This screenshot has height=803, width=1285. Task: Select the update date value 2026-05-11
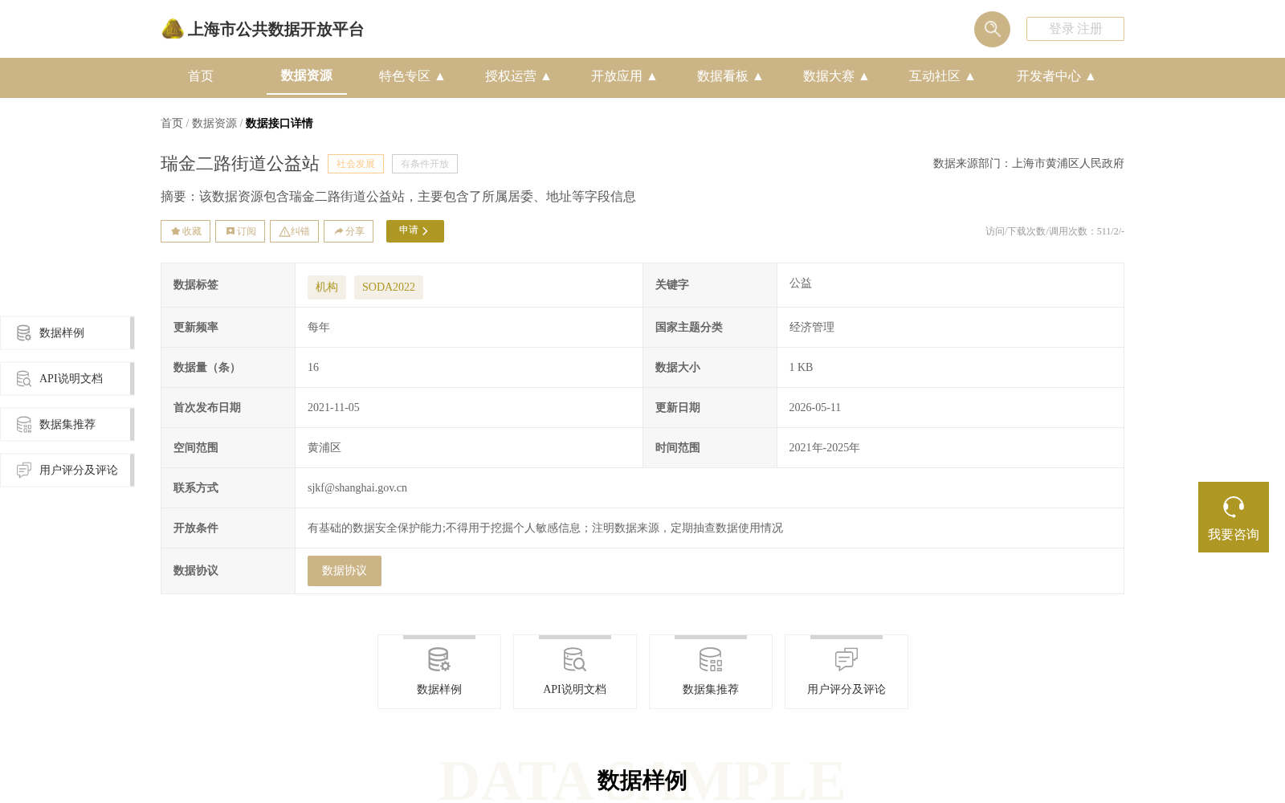[815, 407]
